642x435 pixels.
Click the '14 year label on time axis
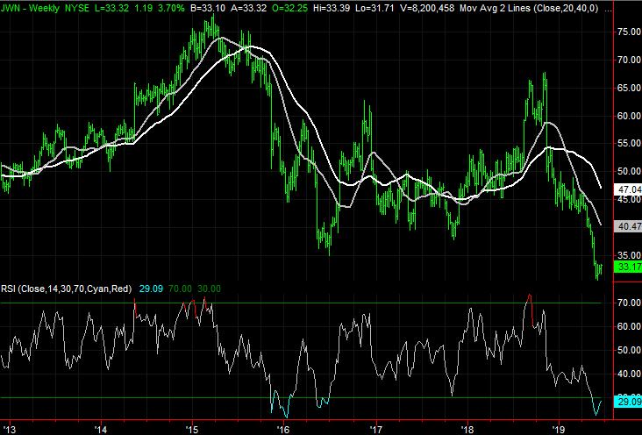pos(100,429)
